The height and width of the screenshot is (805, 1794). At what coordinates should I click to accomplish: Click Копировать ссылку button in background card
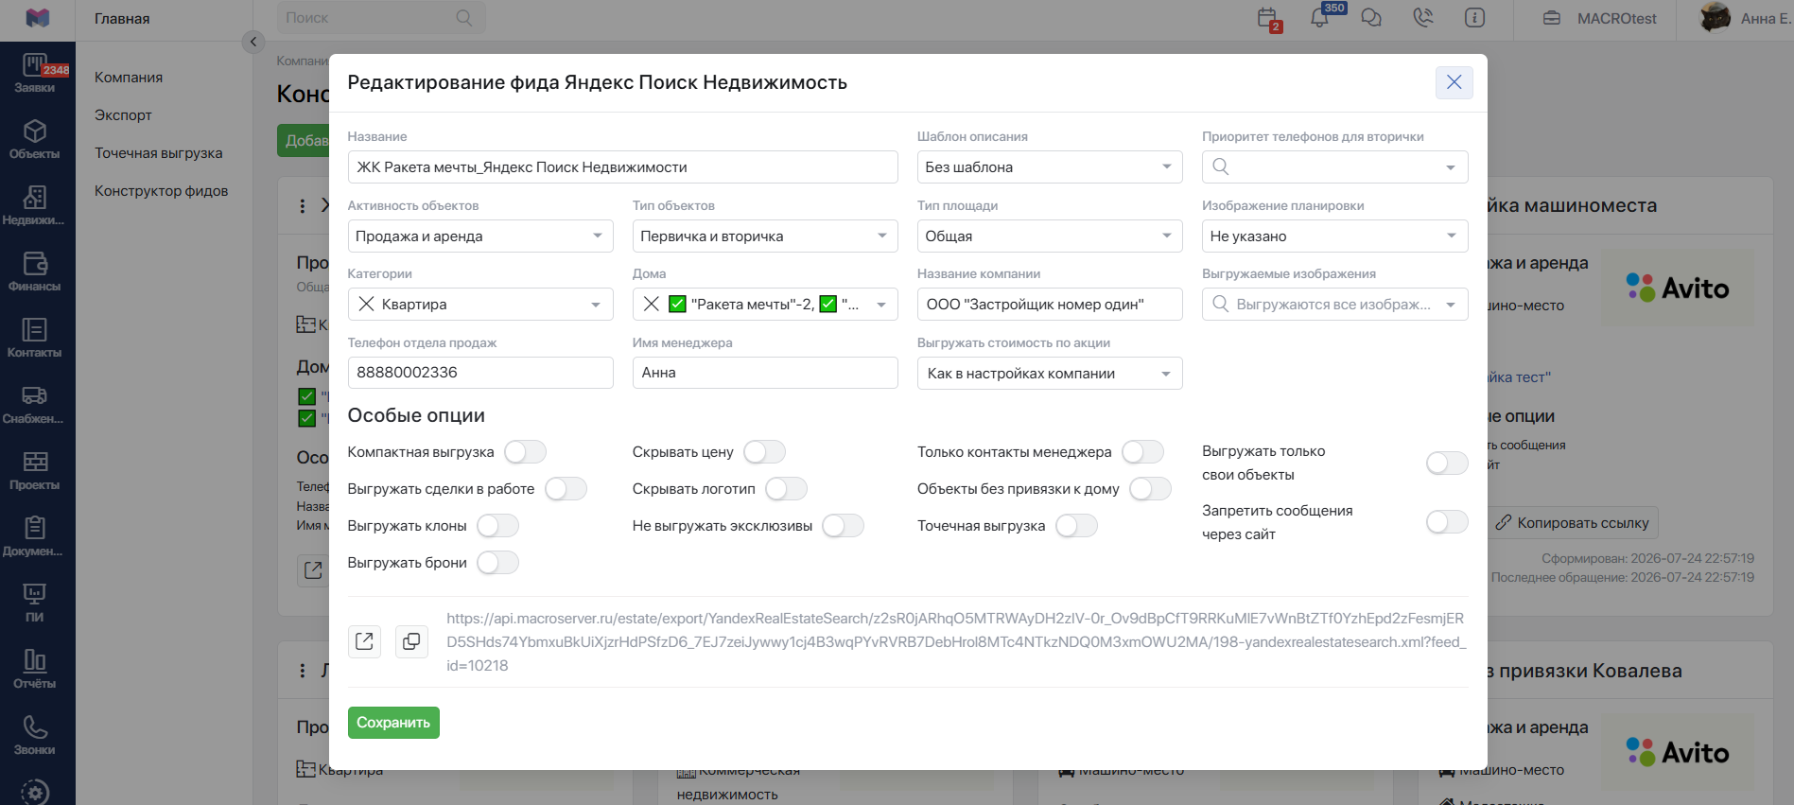tap(1573, 523)
